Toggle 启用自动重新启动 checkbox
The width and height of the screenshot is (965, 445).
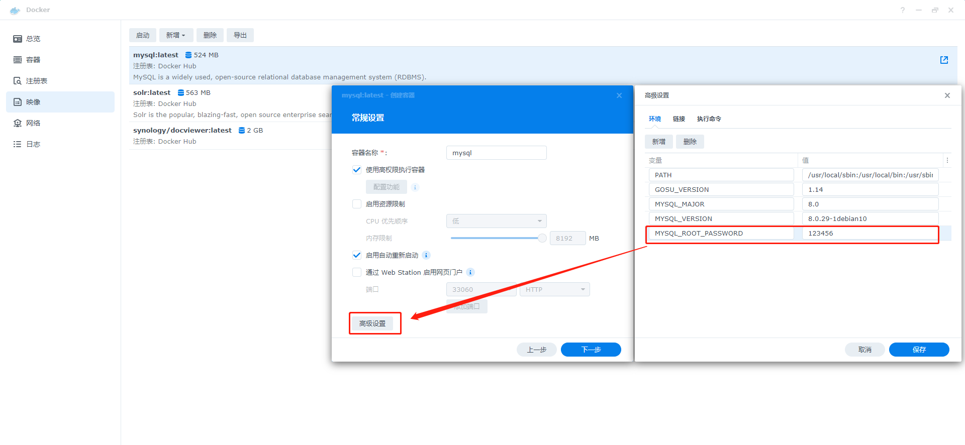(x=357, y=255)
